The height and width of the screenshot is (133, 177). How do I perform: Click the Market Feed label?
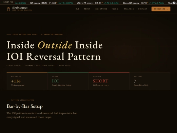(8, 2)
